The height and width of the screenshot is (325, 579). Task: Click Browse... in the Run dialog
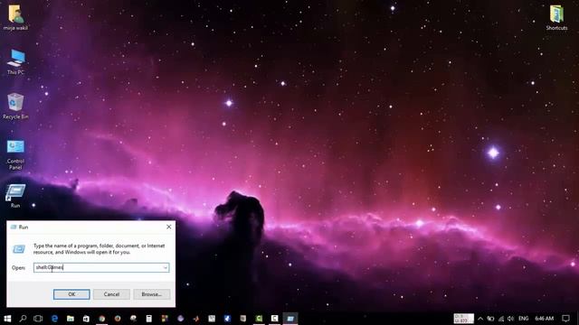pyautogui.click(x=152, y=294)
